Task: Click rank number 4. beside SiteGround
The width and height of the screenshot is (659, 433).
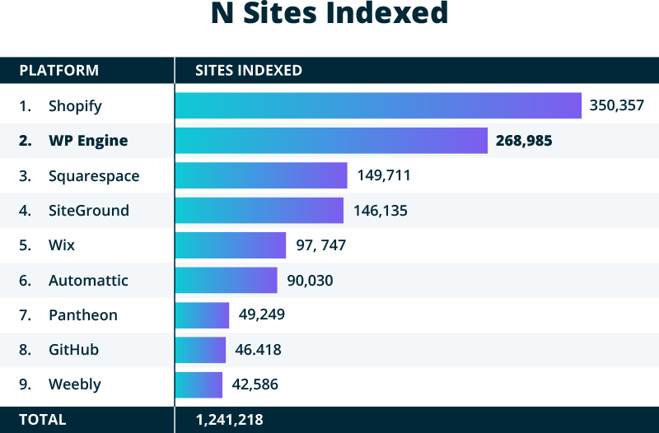Action: coord(26,211)
